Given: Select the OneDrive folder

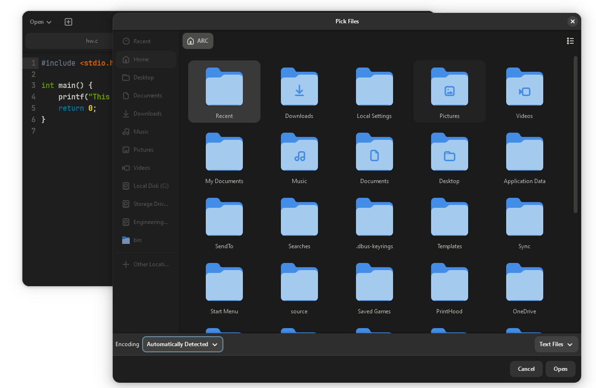Looking at the screenshot, I should (525, 287).
